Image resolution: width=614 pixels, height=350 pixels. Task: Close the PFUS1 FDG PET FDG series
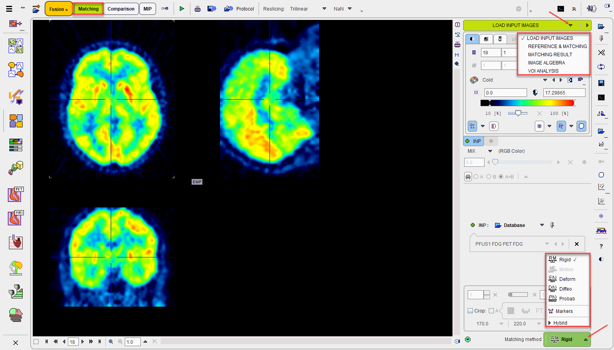point(577,244)
